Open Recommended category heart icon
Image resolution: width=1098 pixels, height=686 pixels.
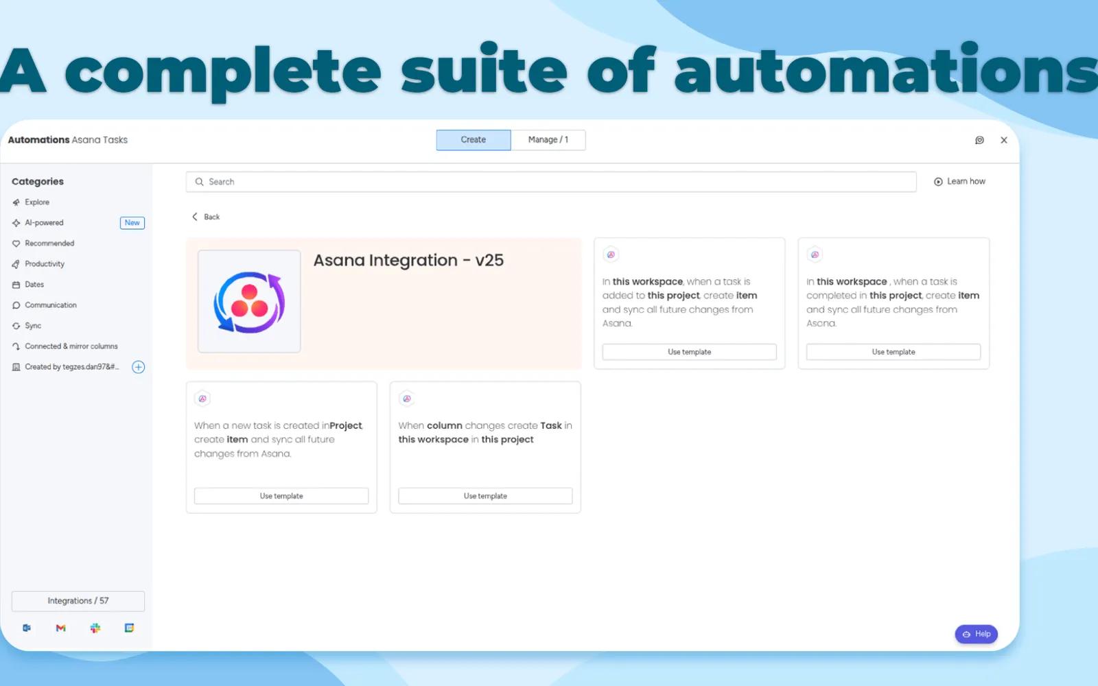[16, 244]
